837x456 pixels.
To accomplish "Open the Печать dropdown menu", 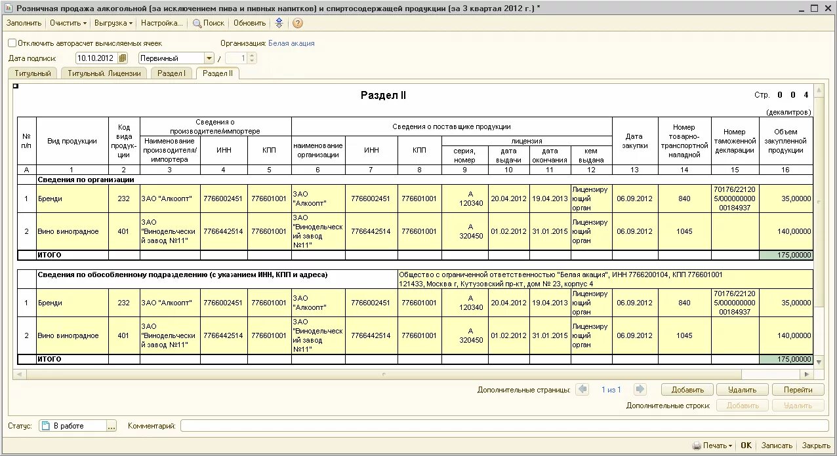I will click(712, 446).
